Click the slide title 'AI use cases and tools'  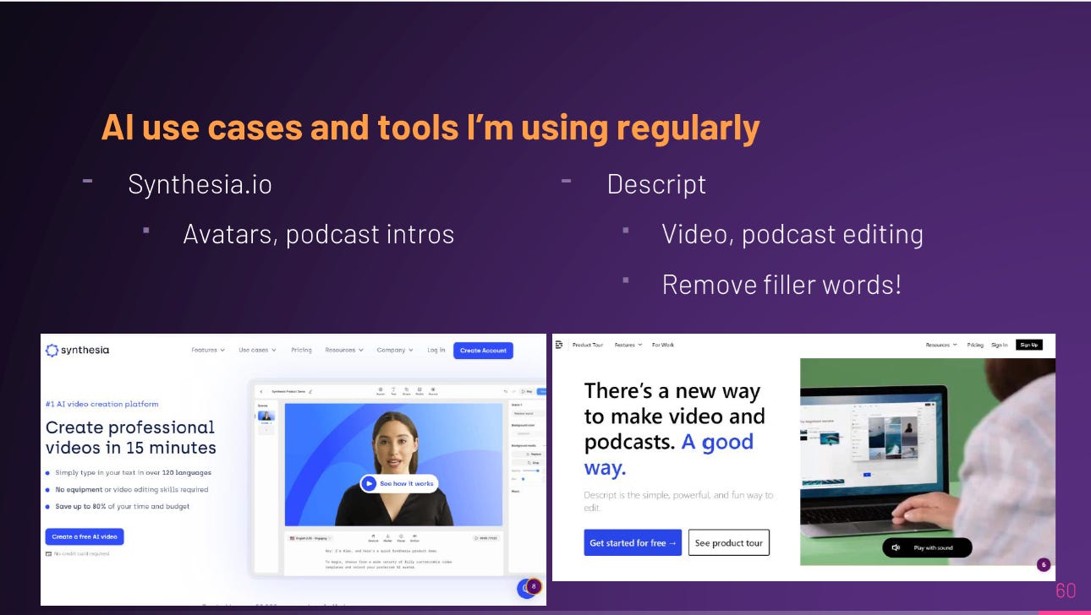pos(430,127)
